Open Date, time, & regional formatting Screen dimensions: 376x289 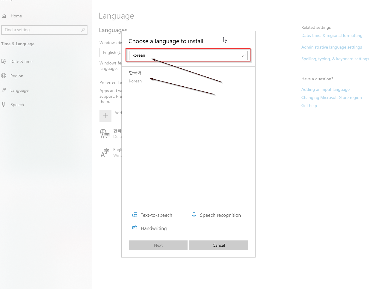(x=332, y=35)
